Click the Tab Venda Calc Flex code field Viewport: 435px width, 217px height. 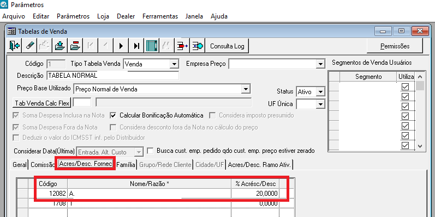pyautogui.click(x=82, y=103)
